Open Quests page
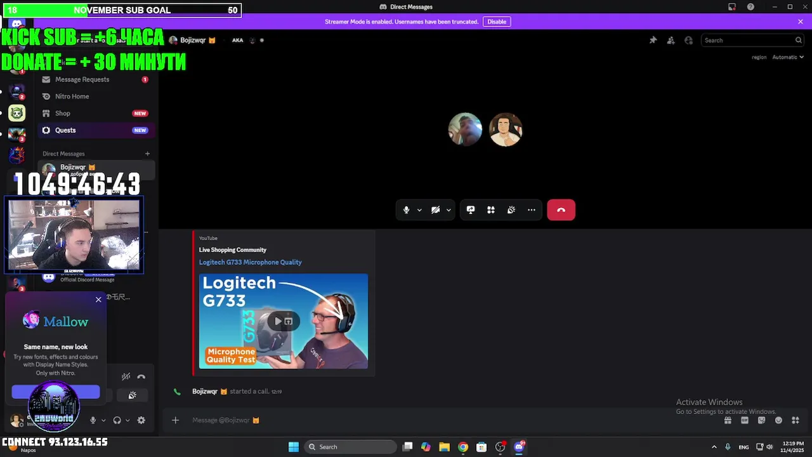This screenshot has height=457, width=812. coord(95,130)
